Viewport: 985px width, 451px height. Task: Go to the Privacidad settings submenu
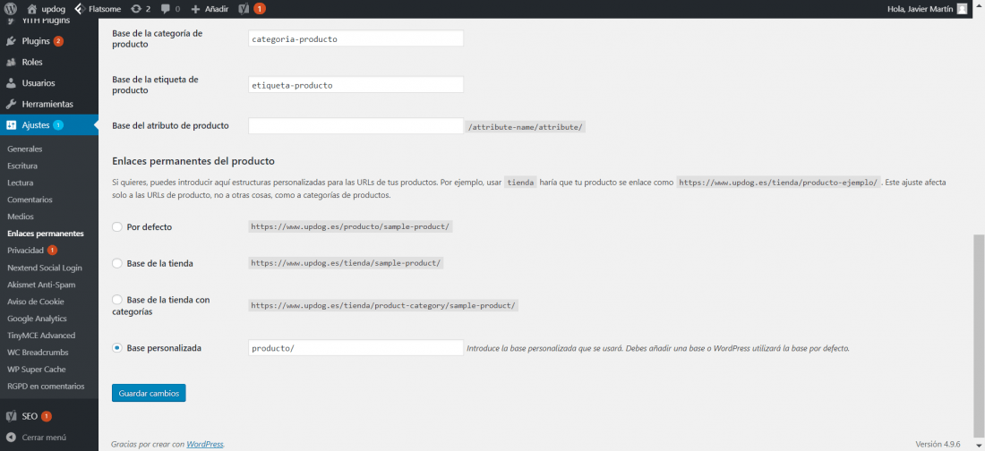tap(26, 250)
